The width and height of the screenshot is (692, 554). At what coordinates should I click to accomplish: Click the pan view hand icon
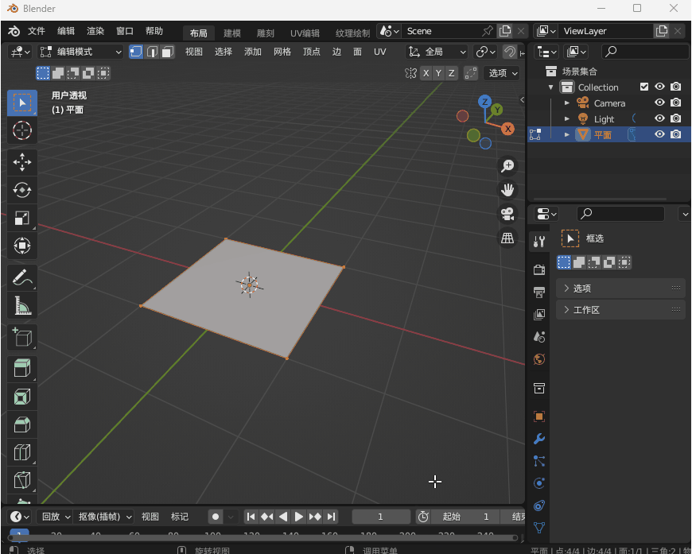507,190
